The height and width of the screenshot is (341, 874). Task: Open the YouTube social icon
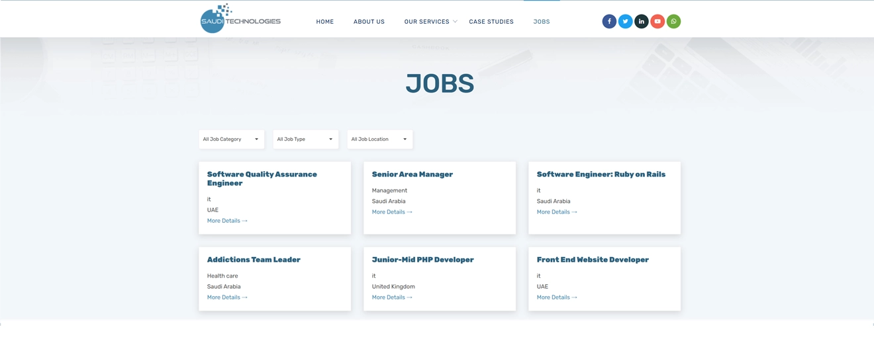tap(657, 21)
